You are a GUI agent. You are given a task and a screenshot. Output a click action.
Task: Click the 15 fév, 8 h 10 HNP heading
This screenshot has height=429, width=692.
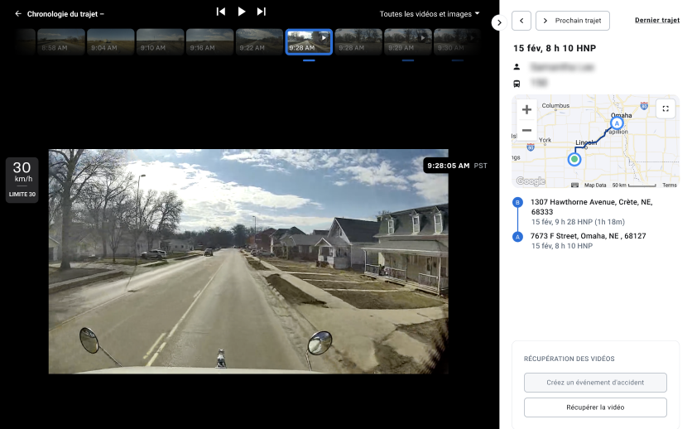(x=555, y=48)
